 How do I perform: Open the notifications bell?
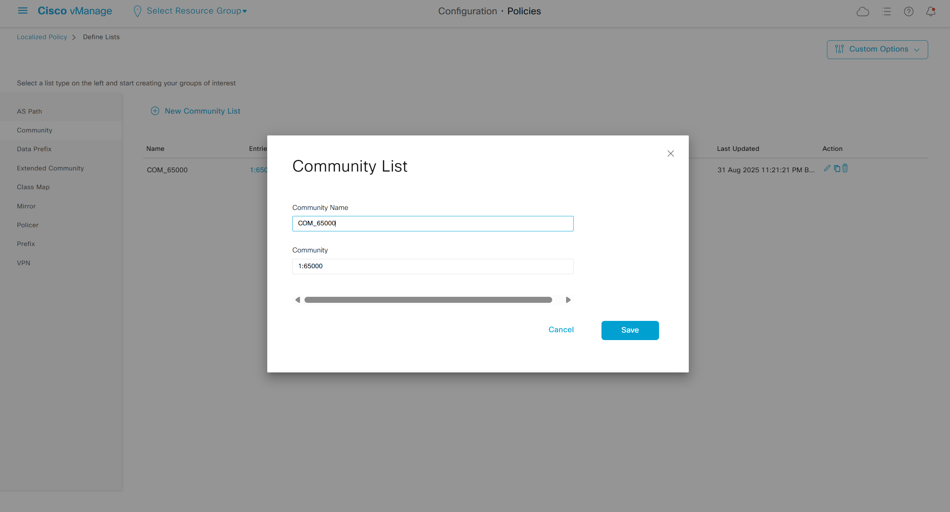[x=930, y=12]
